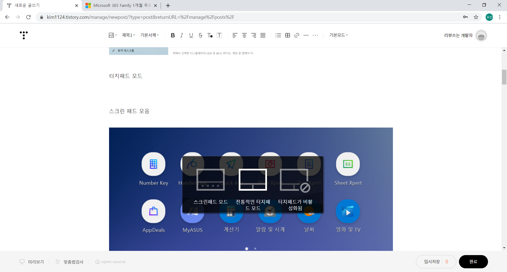This screenshot has height=272, width=507.
Task: Open the image insert menu
Action: [113, 35]
